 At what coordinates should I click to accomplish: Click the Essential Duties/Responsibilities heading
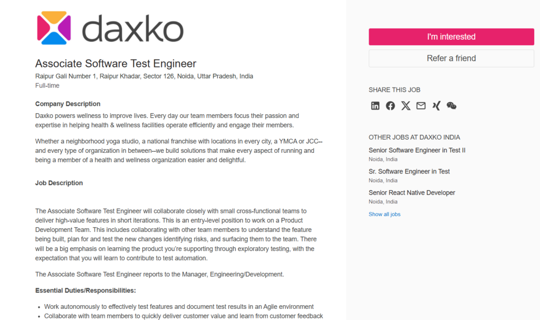85,290
